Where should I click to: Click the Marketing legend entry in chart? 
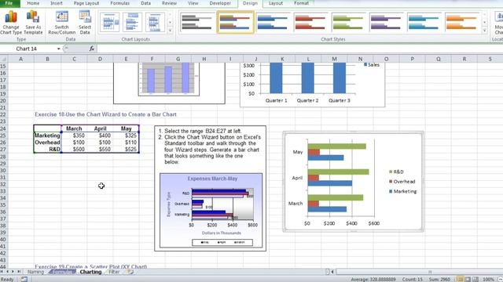pos(402,191)
